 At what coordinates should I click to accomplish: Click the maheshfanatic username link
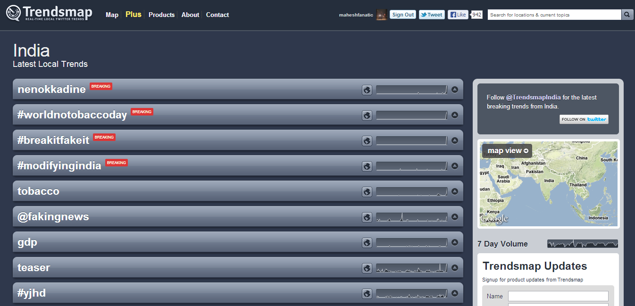coord(356,15)
